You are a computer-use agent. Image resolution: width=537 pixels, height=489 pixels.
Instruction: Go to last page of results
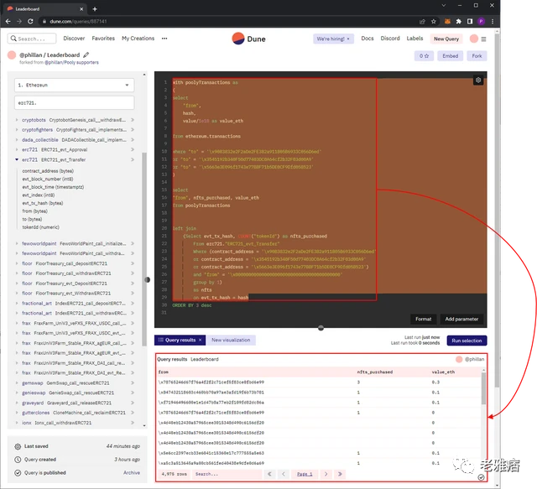[340, 474]
